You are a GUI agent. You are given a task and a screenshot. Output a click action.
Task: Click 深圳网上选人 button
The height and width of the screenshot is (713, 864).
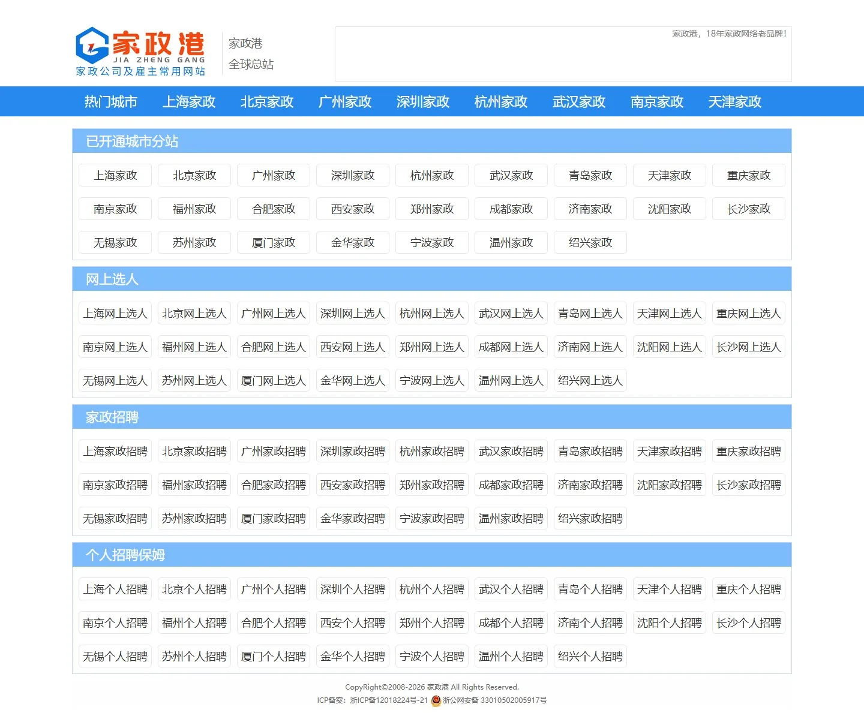coord(353,313)
